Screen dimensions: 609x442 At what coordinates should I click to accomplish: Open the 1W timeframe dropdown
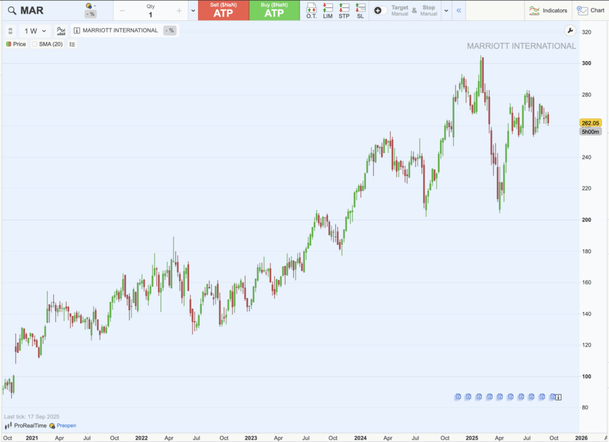[x=33, y=30]
